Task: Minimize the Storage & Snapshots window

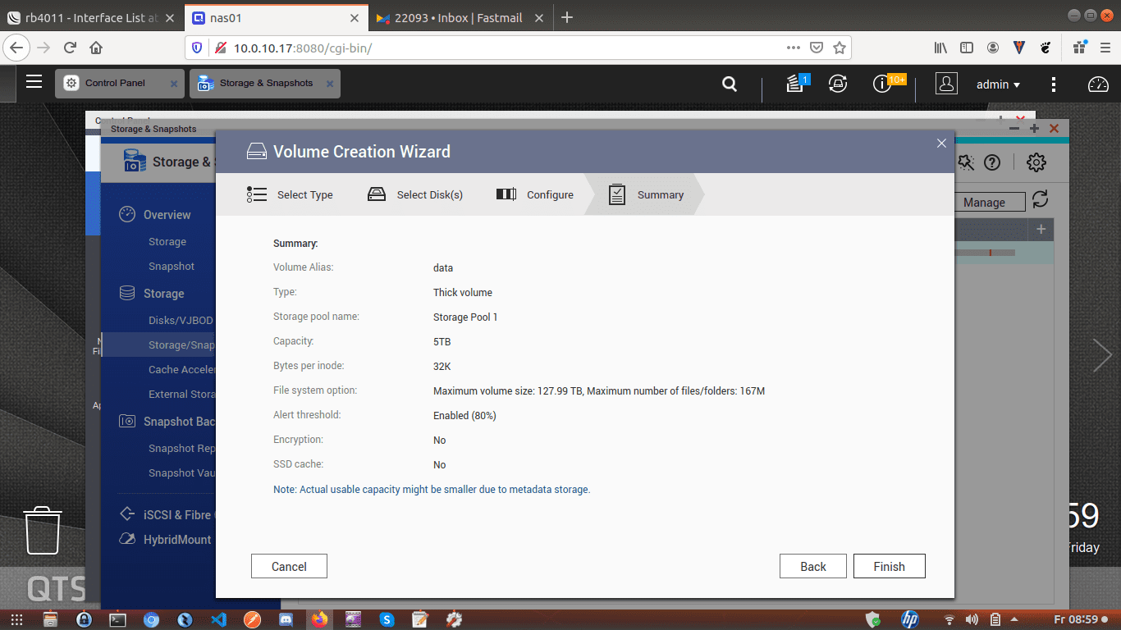Action: coord(1014,129)
